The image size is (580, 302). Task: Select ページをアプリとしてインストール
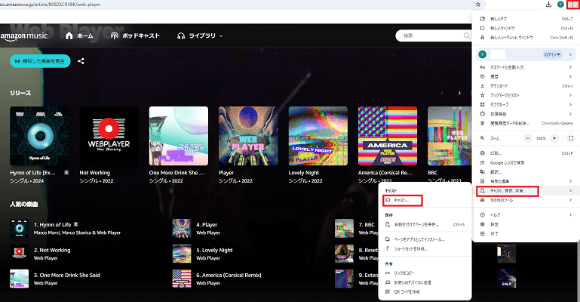click(x=425, y=239)
